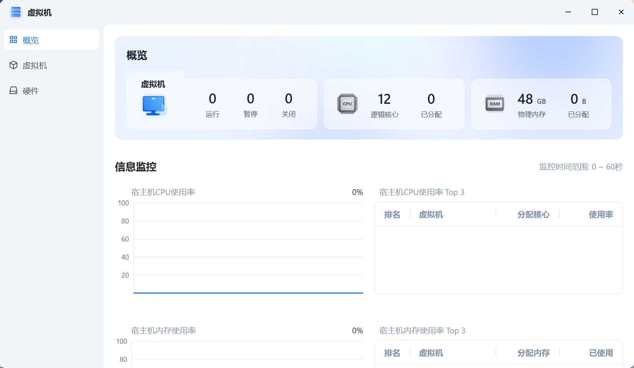The width and height of the screenshot is (634, 368).
Task: Click the 排名 column header in CPU table
Action: (x=392, y=215)
